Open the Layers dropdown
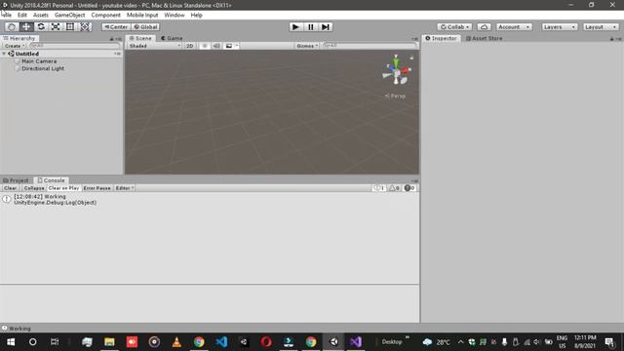 pyautogui.click(x=559, y=26)
